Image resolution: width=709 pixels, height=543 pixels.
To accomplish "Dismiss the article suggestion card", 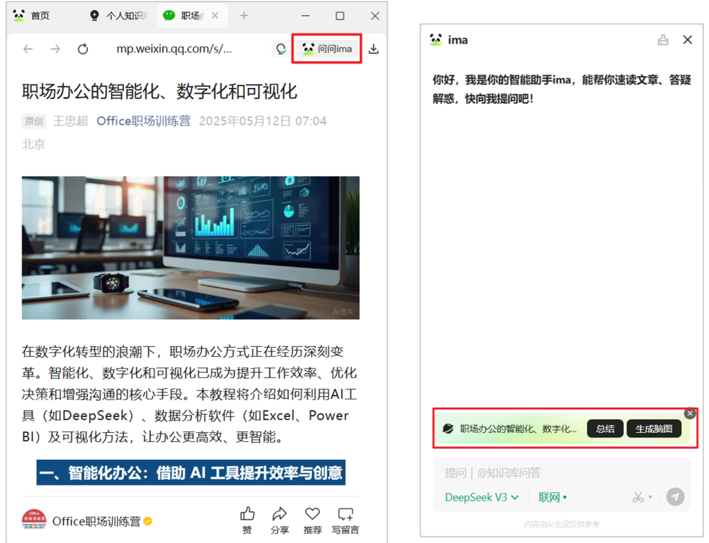I will pos(690,413).
